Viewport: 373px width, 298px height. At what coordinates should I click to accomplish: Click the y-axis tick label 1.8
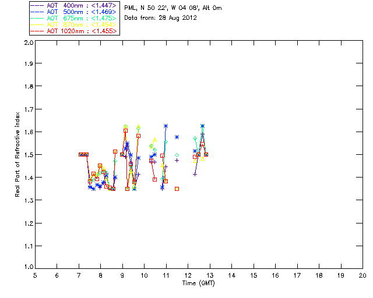[x=29, y=86]
